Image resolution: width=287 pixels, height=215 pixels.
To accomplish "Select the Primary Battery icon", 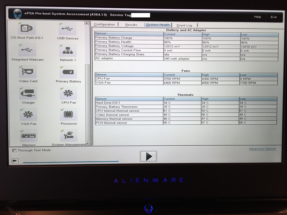I will coord(68,72).
